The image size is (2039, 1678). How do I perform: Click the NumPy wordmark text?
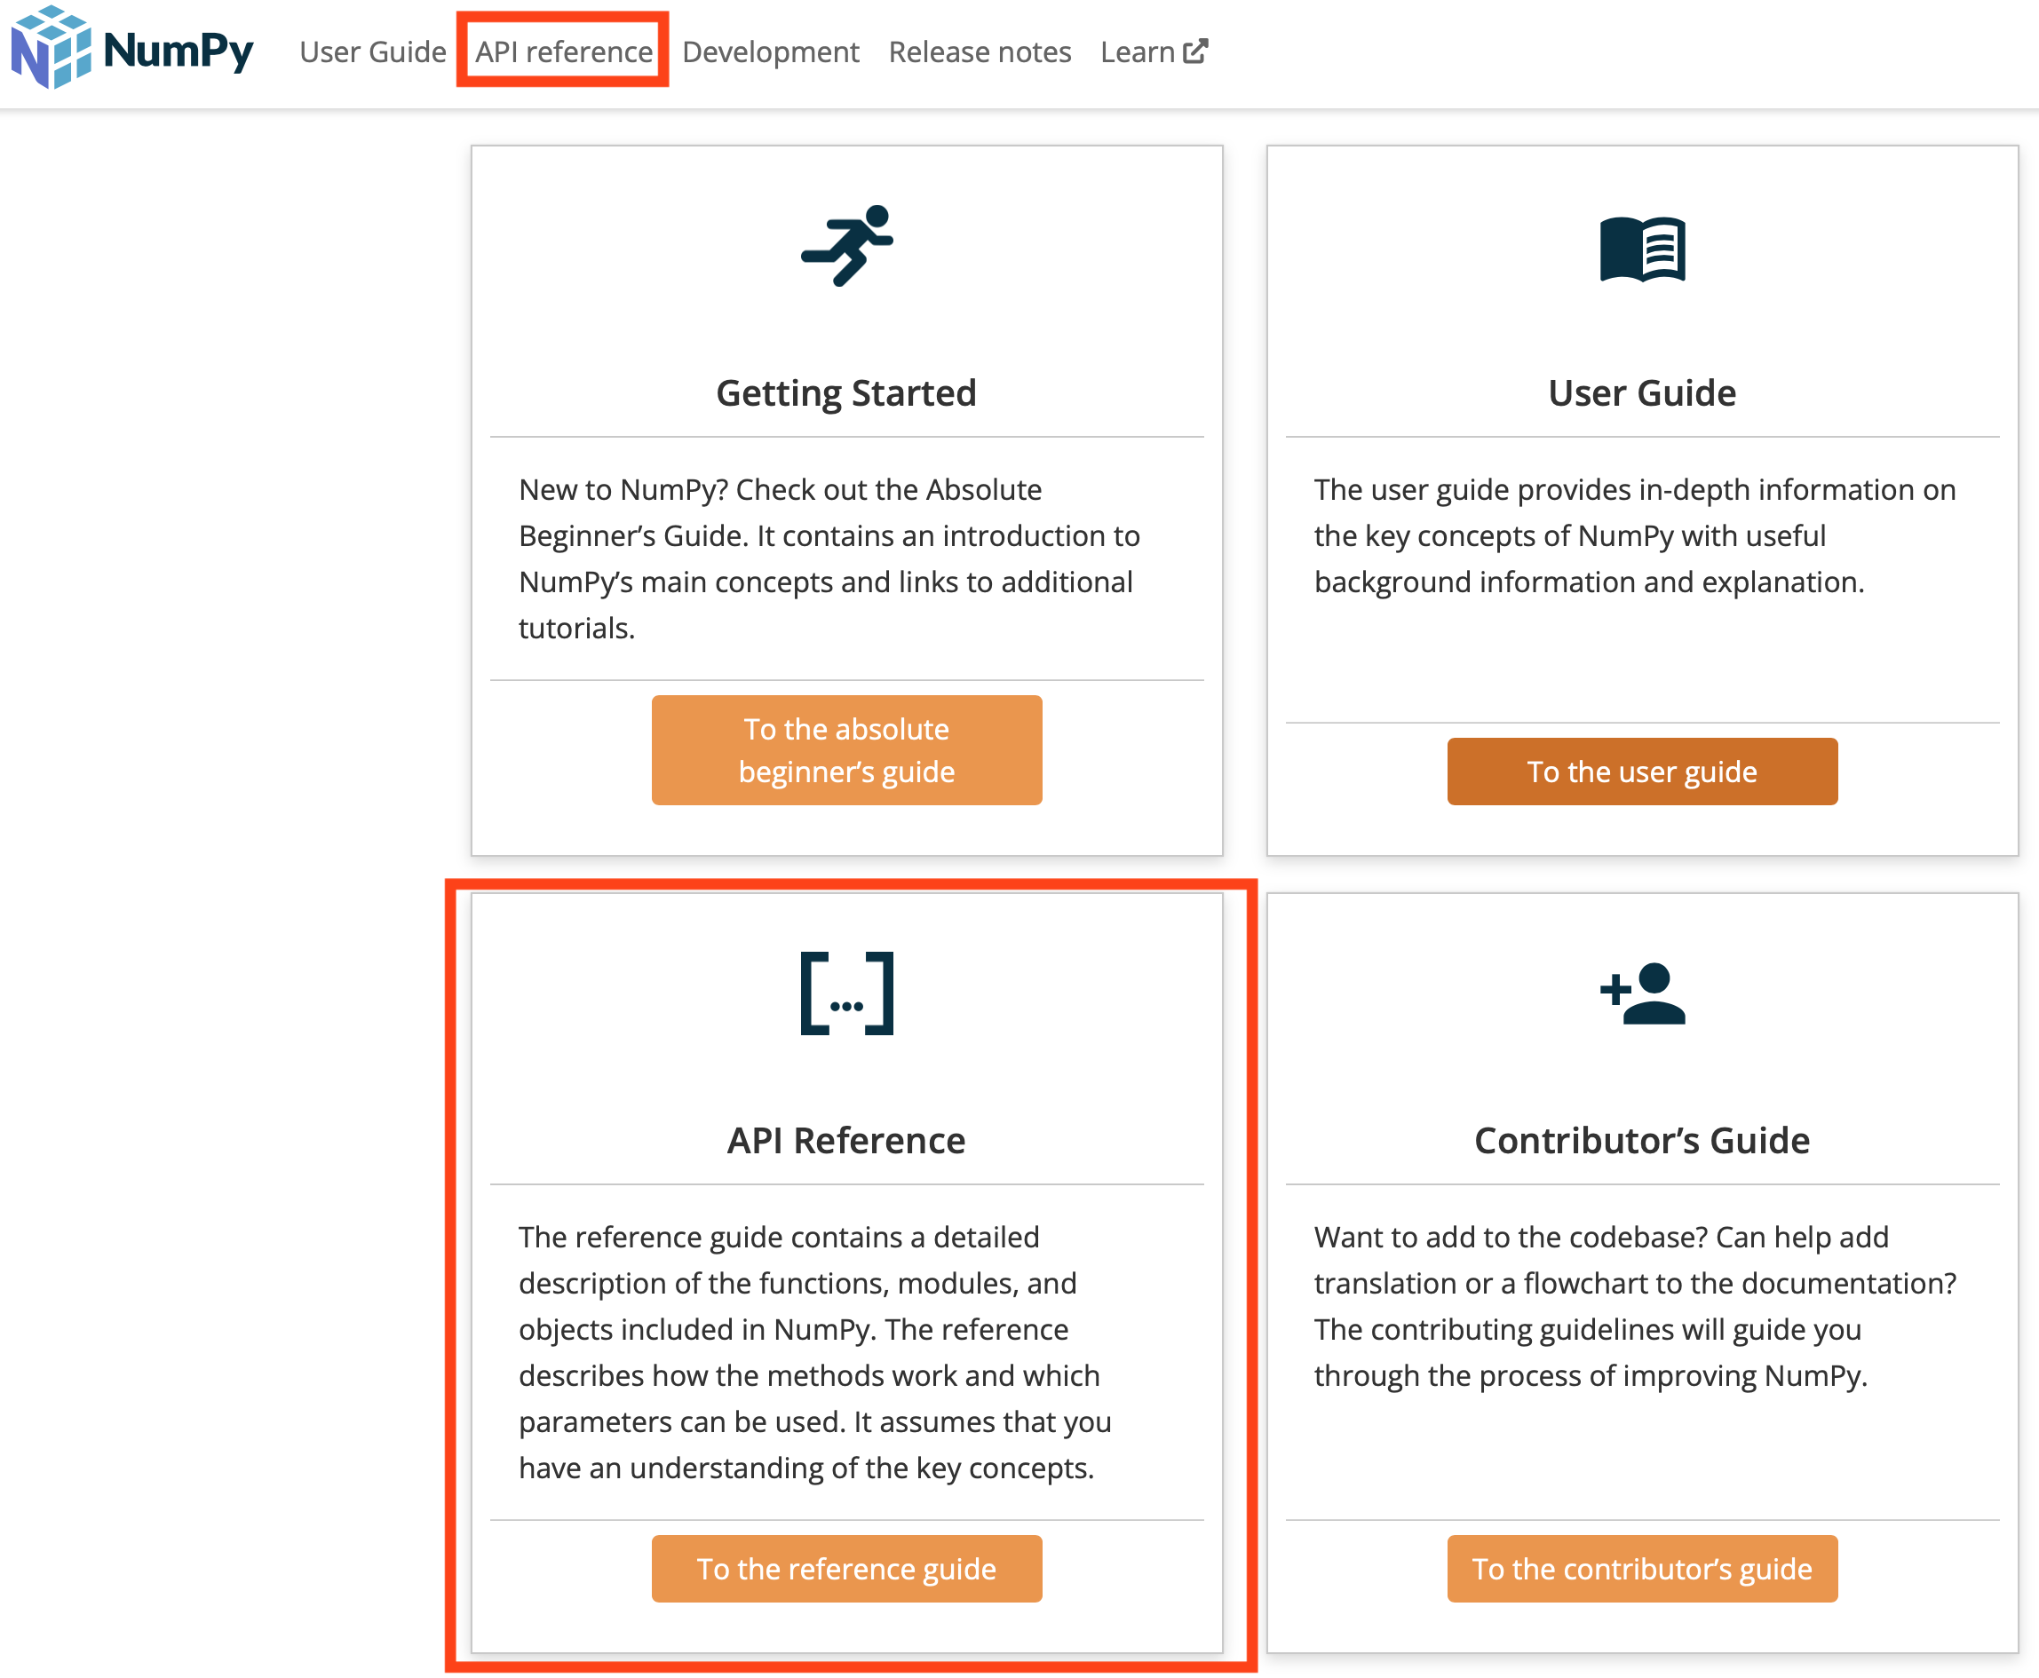coord(179,51)
